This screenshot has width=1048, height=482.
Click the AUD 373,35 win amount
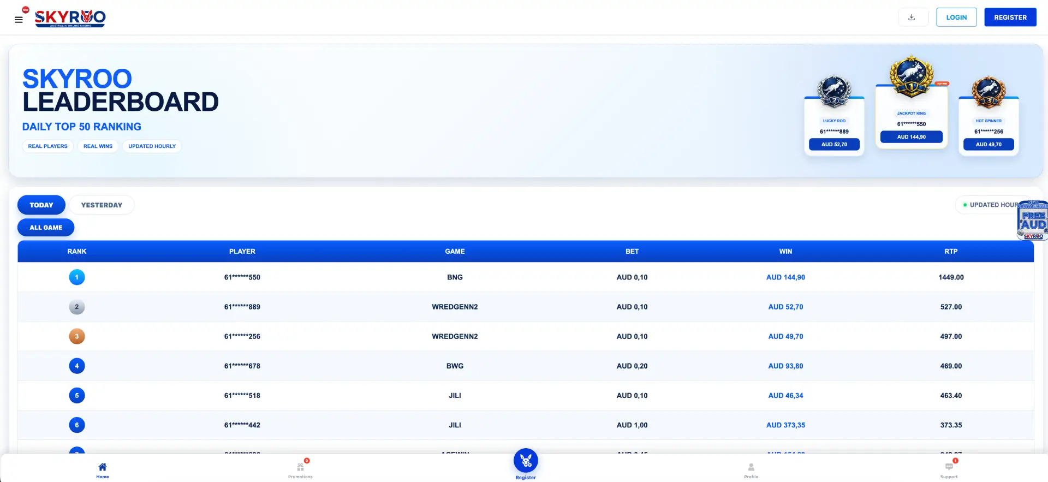pos(785,425)
